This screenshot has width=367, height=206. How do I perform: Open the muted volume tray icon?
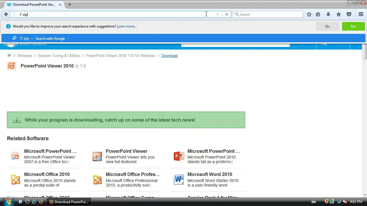345,202
